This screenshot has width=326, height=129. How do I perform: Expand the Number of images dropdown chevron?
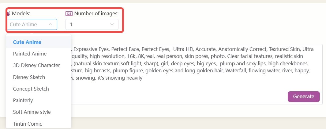pos(112,24)
